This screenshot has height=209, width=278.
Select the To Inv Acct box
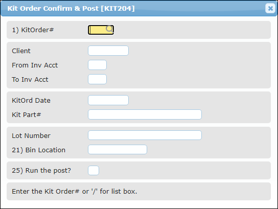(x=97, y=79)
